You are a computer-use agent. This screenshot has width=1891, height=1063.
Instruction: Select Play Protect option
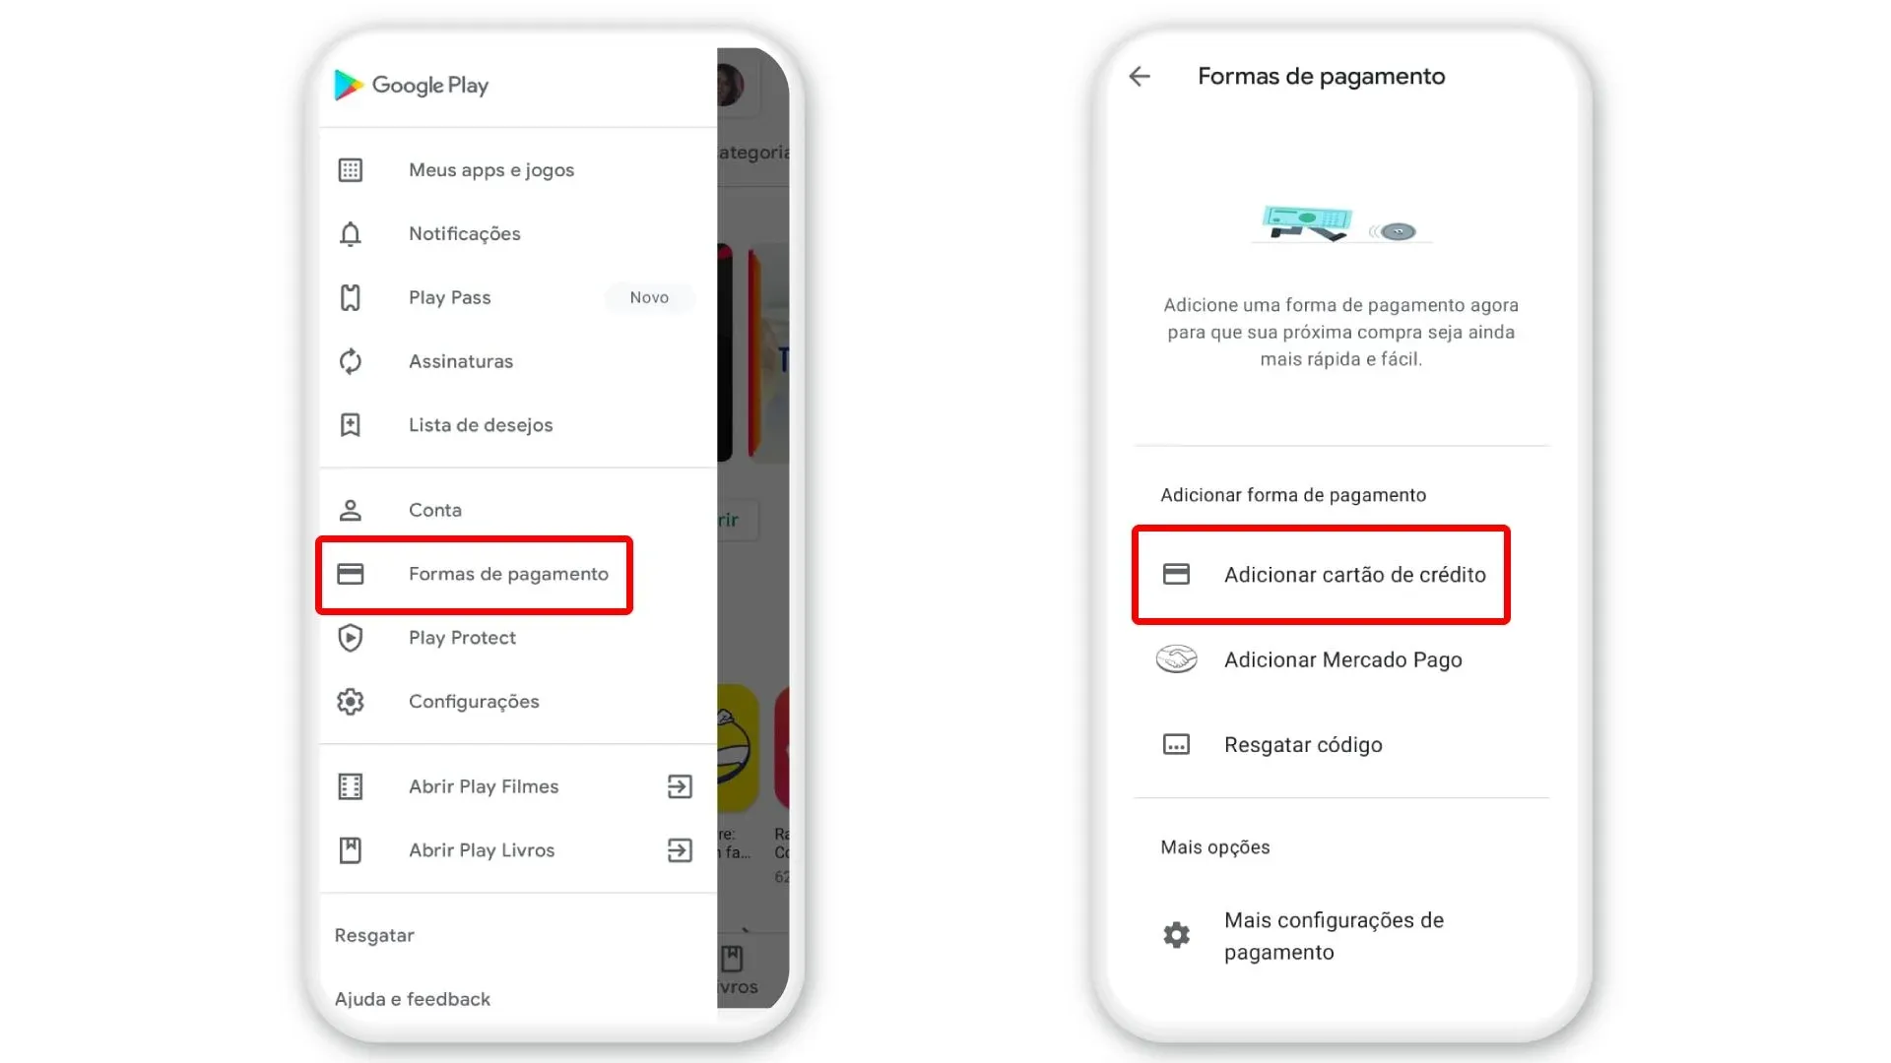[461, 637]
